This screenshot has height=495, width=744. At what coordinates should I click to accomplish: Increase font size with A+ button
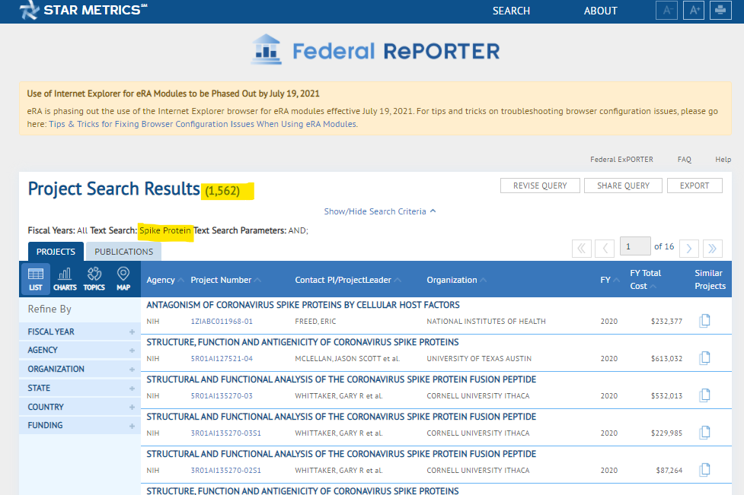(x=693, y=11)
